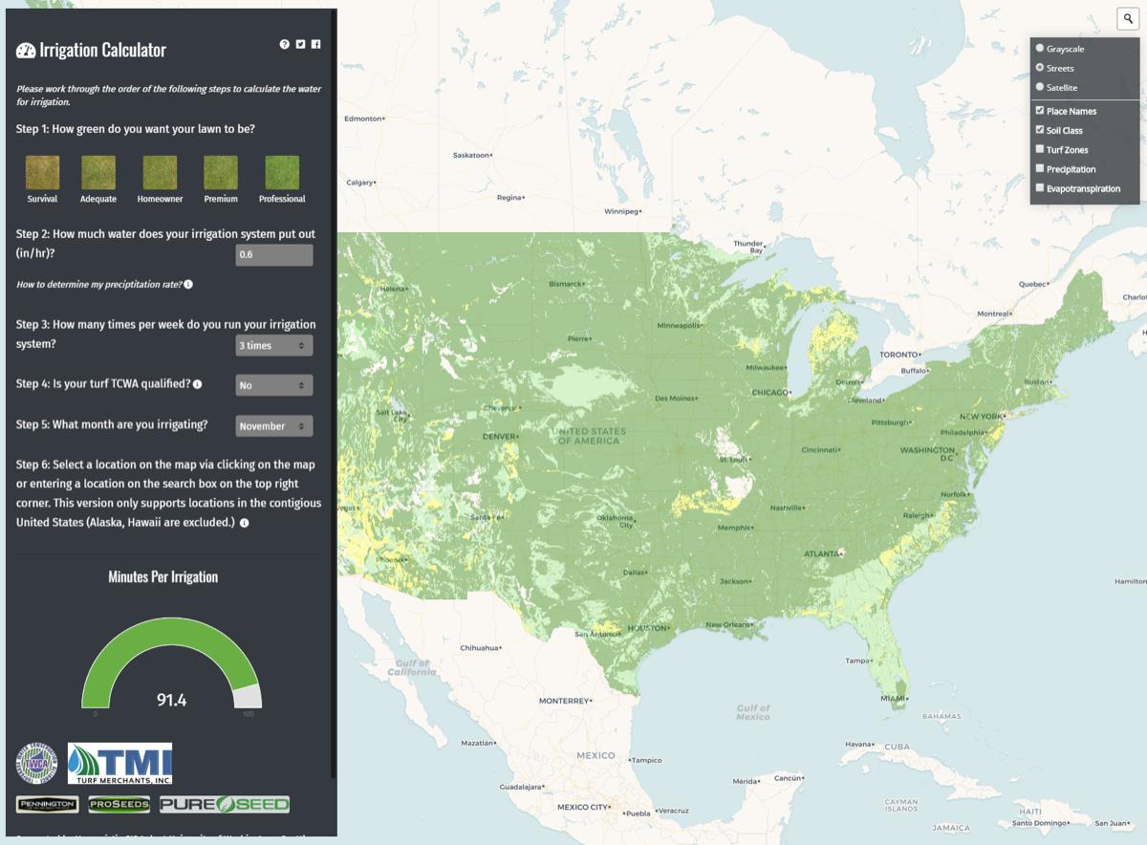Click the Step 1 lawn greenness heading
This screenshot has height=845, width=1147.
click(136, 129)
